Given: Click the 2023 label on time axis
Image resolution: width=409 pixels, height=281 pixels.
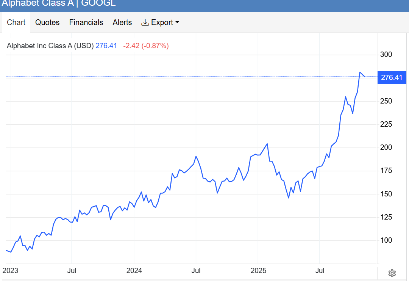Looking at the screenshot, I should 10,271.
